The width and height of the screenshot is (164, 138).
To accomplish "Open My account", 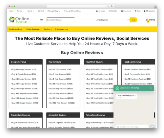I will 150,11.
